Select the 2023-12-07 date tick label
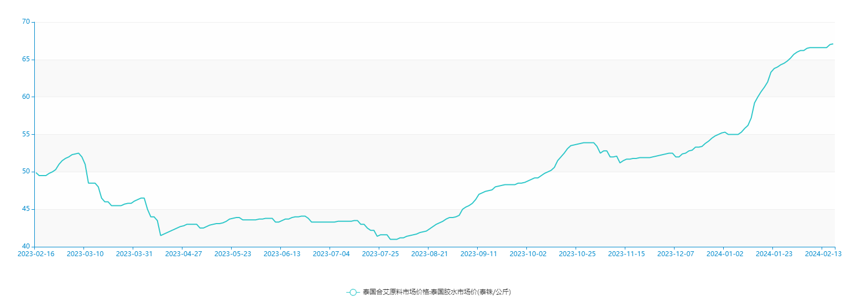 pyautogui.click(x=676, y=254)
